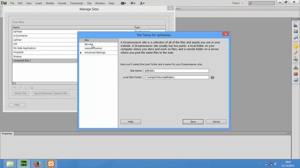Open the Format menu

[x=62, y=3]
